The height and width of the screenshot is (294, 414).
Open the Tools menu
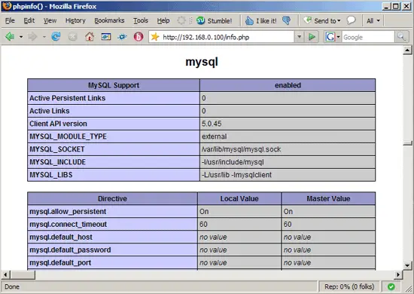[141, 20]
